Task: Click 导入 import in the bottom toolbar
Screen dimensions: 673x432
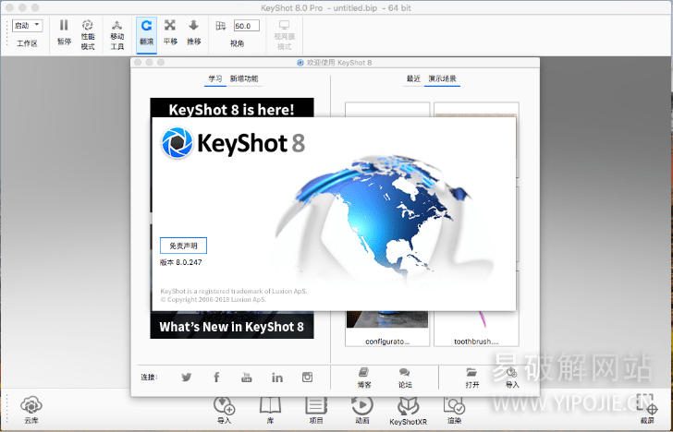Action: coord(224,410)
